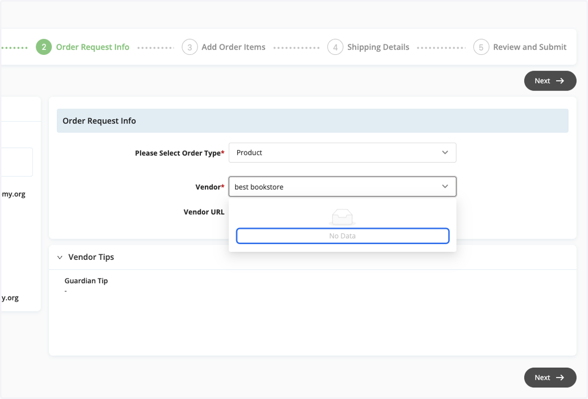588x399 pixels.
Task: Jump to the Shipping Details step
Action: pyautogui.click(x=378, y=47)
